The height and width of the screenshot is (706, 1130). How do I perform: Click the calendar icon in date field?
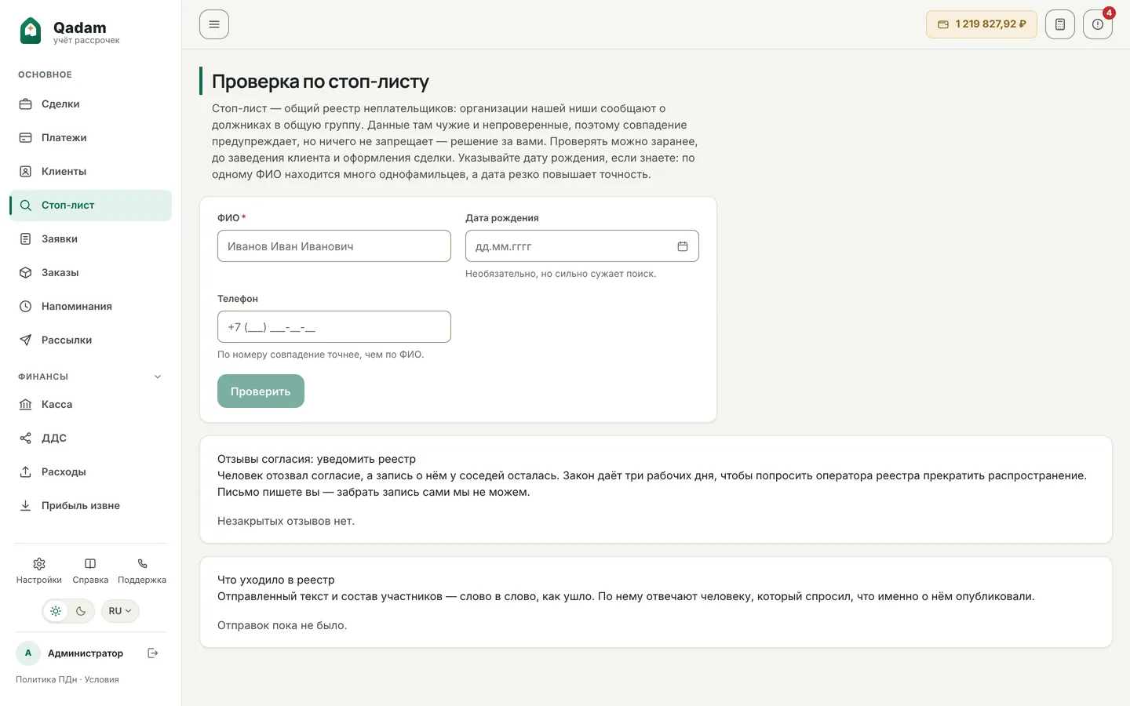pyautogui.click(x=683, y=246)
